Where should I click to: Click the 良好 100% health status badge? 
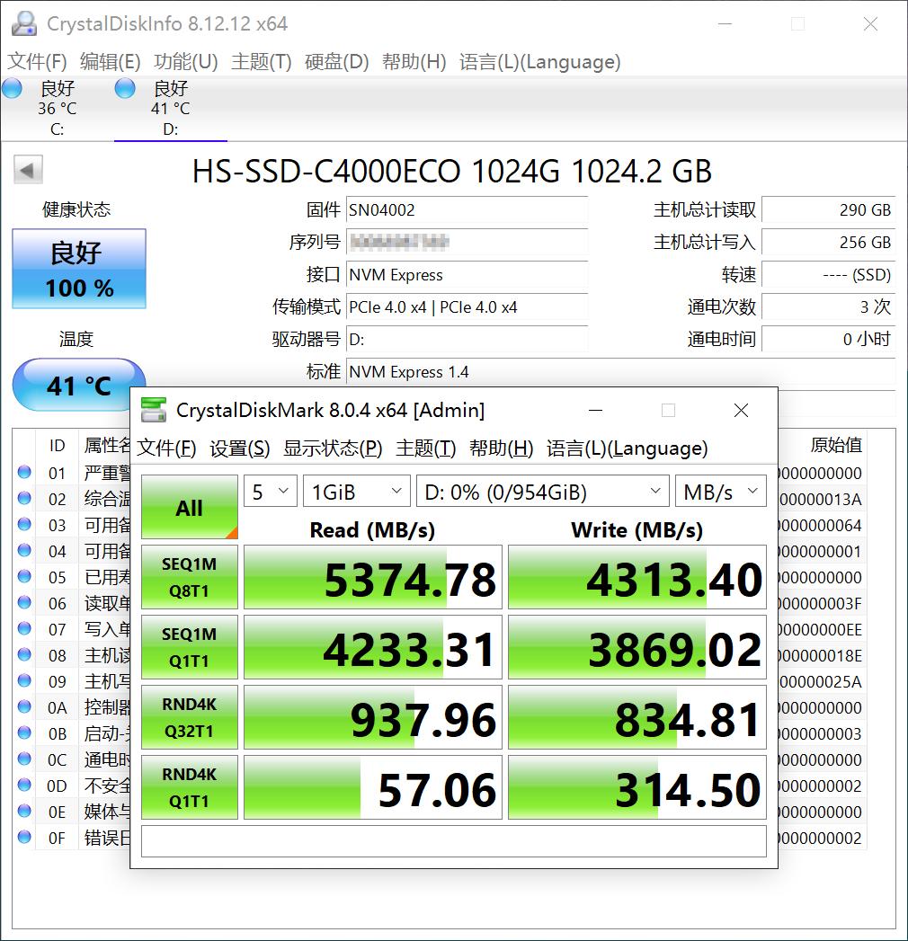[78, 269]
